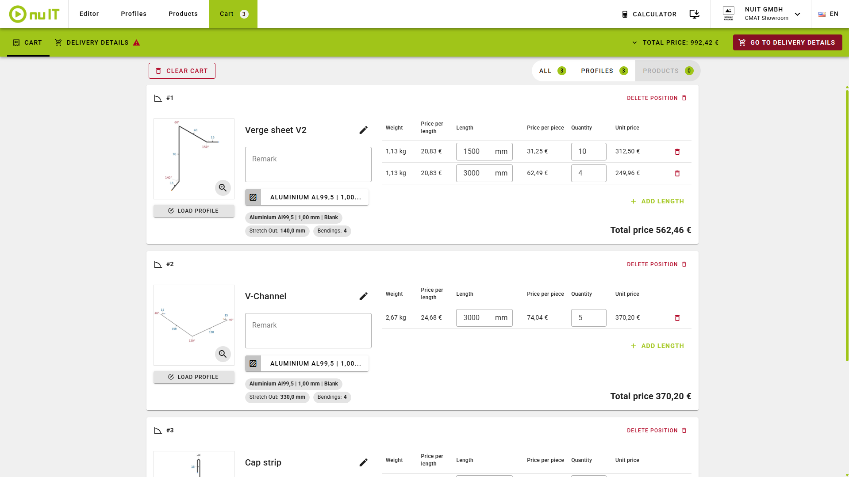
Task: Click the V-Channel profile thumbnail
Action: click(x=194, y=325)
